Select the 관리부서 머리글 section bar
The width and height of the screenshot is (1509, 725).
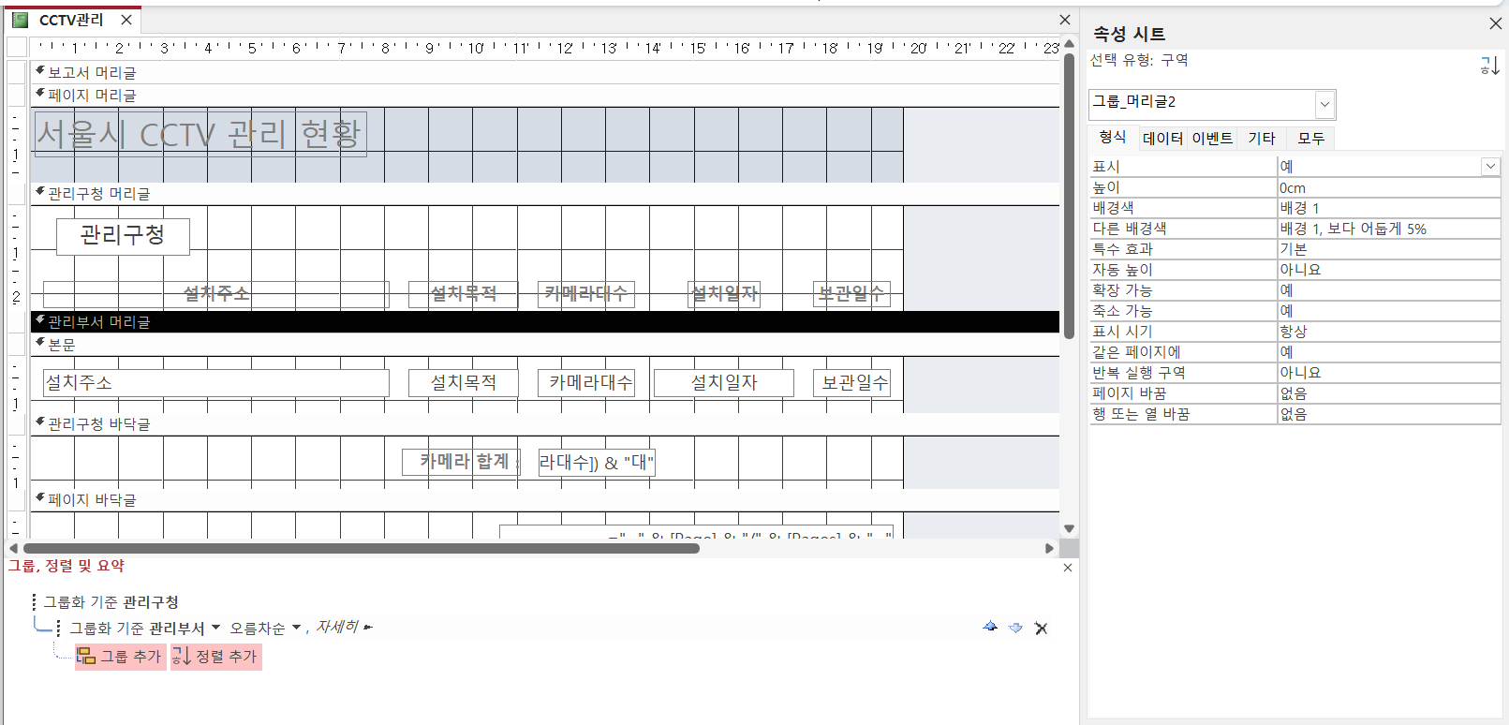pyautogui.click(x=543, y=322)
